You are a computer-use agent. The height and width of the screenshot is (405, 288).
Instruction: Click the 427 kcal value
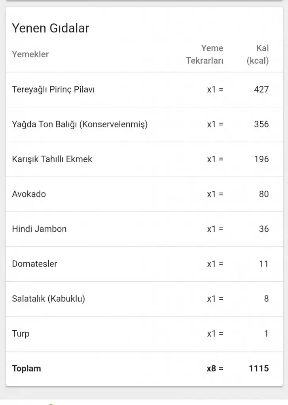(x=261, y=89)
